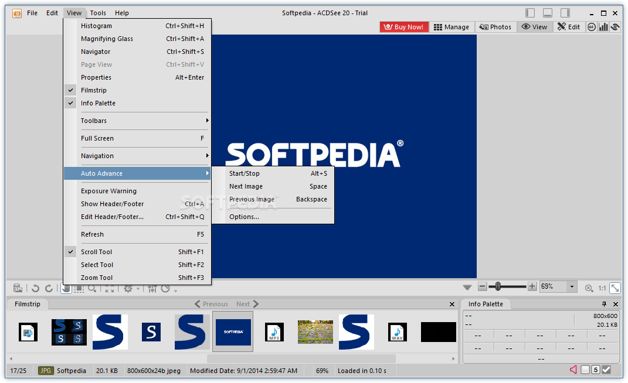Expand the Navigation submenu
628x383 pixels.
pyautogui.click(x=137, y=156)
